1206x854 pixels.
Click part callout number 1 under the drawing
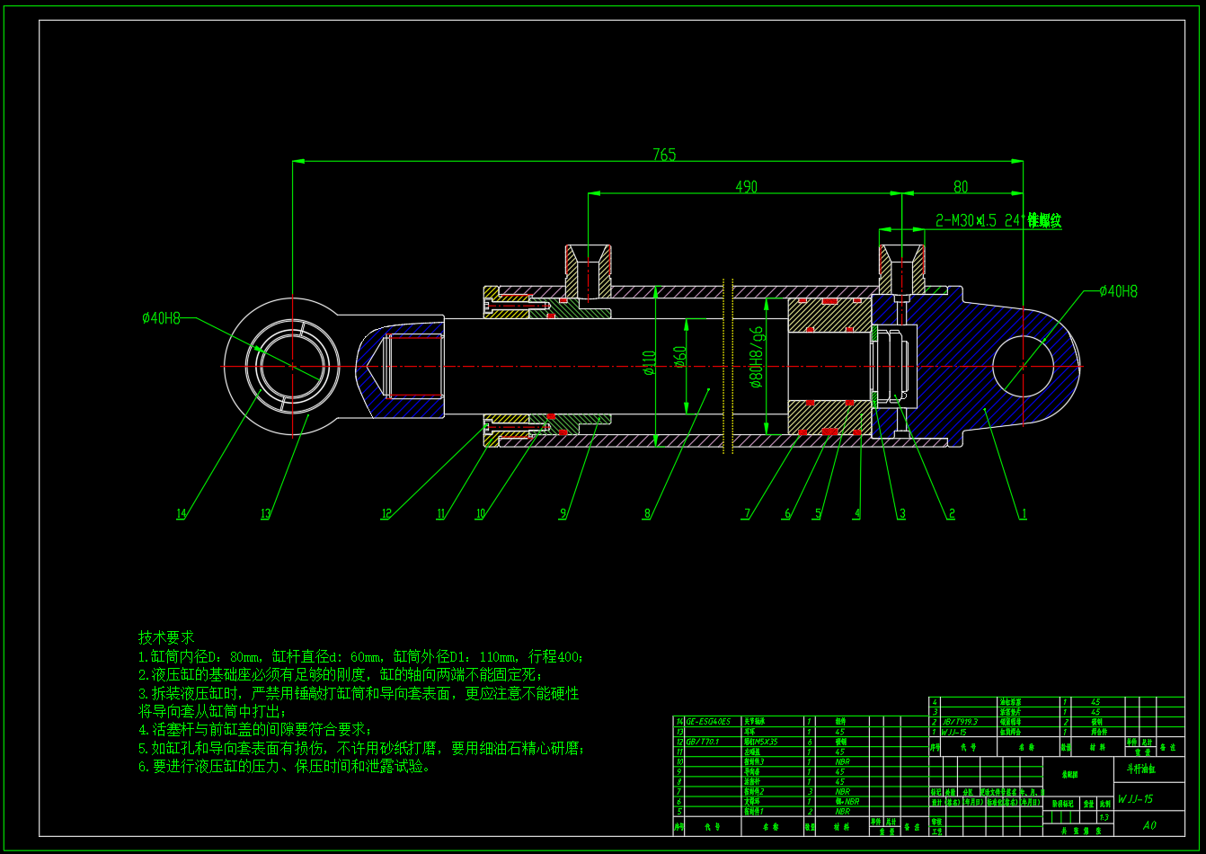pyautogui.click(x=1023, y=514)
